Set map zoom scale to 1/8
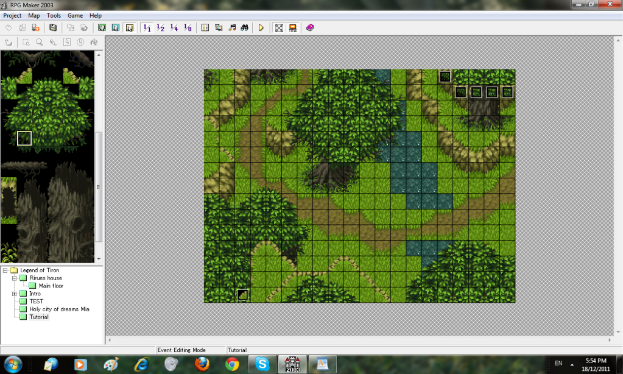 point(188,27)
